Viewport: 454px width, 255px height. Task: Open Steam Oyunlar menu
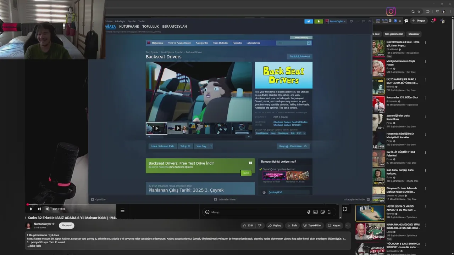[132, 21]
